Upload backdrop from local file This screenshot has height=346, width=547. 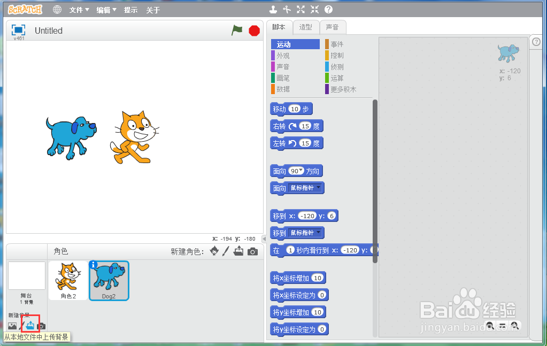pos(30,326)
